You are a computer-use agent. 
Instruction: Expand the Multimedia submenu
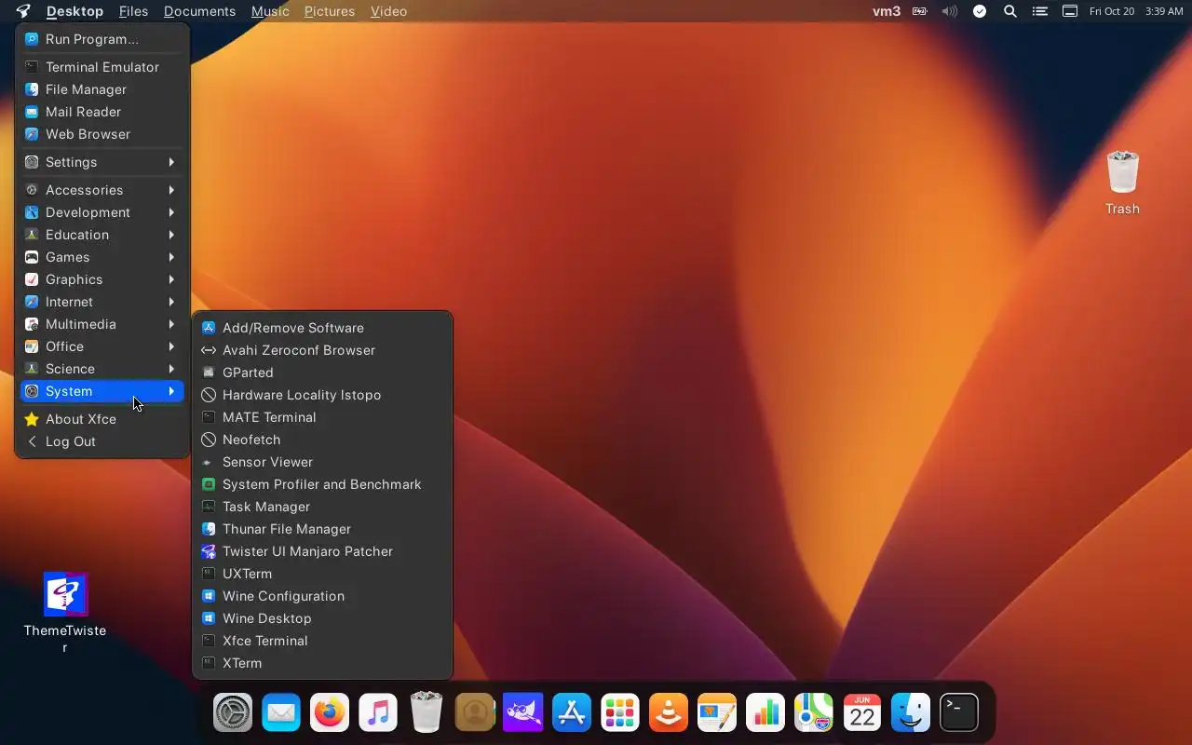click(102, 324)
